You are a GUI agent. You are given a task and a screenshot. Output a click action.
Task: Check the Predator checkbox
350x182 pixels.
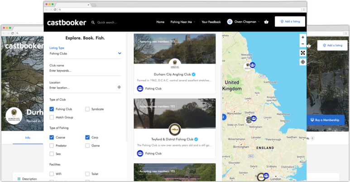(x=52, y=146)
